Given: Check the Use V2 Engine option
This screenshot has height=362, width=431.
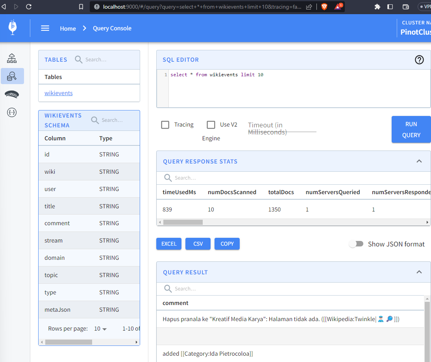Looking at the screenshot, I should coord(211,125).
